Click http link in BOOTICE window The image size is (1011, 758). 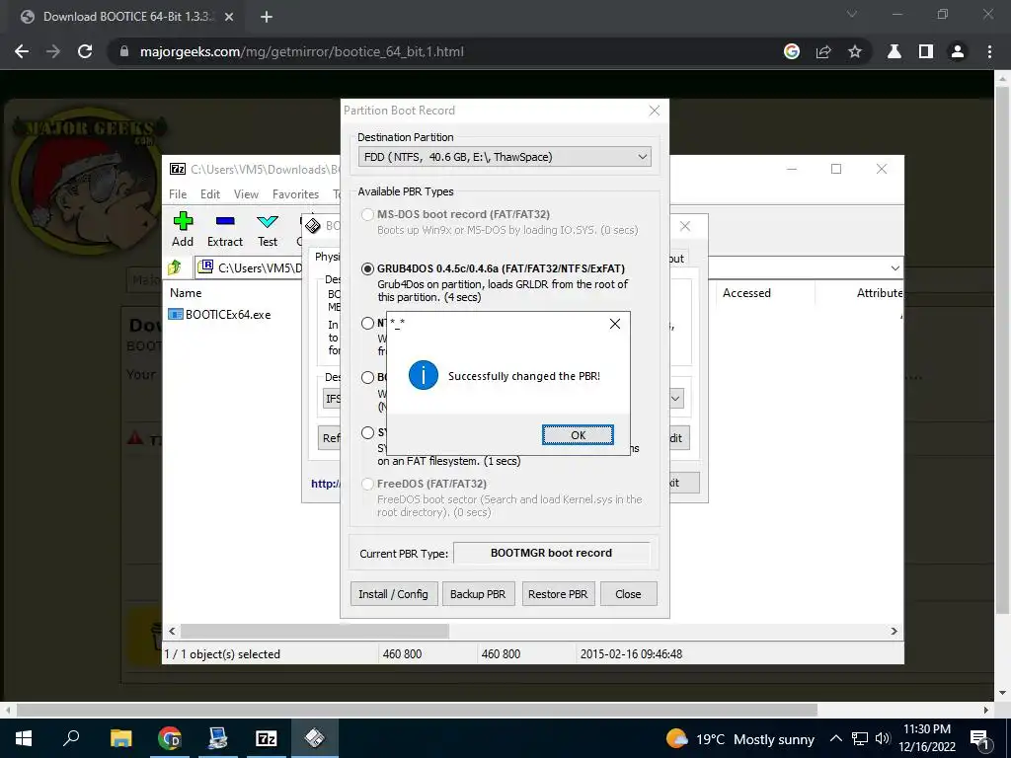pos(325,484)
